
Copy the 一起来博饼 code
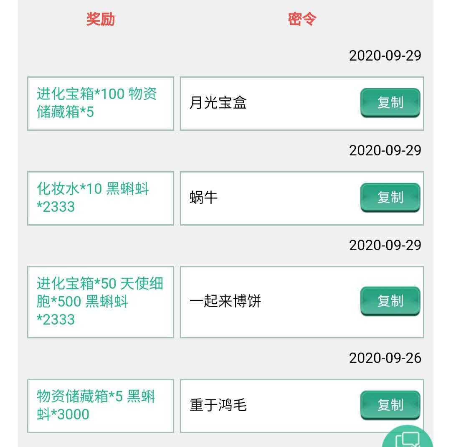tap(390, 301)
